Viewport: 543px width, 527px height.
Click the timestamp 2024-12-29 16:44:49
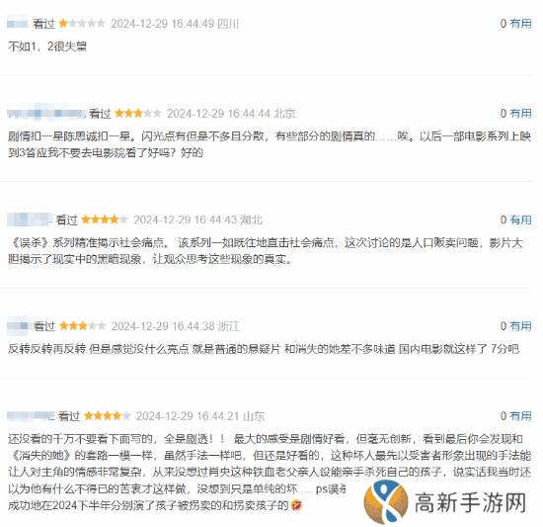coord(163,24)
